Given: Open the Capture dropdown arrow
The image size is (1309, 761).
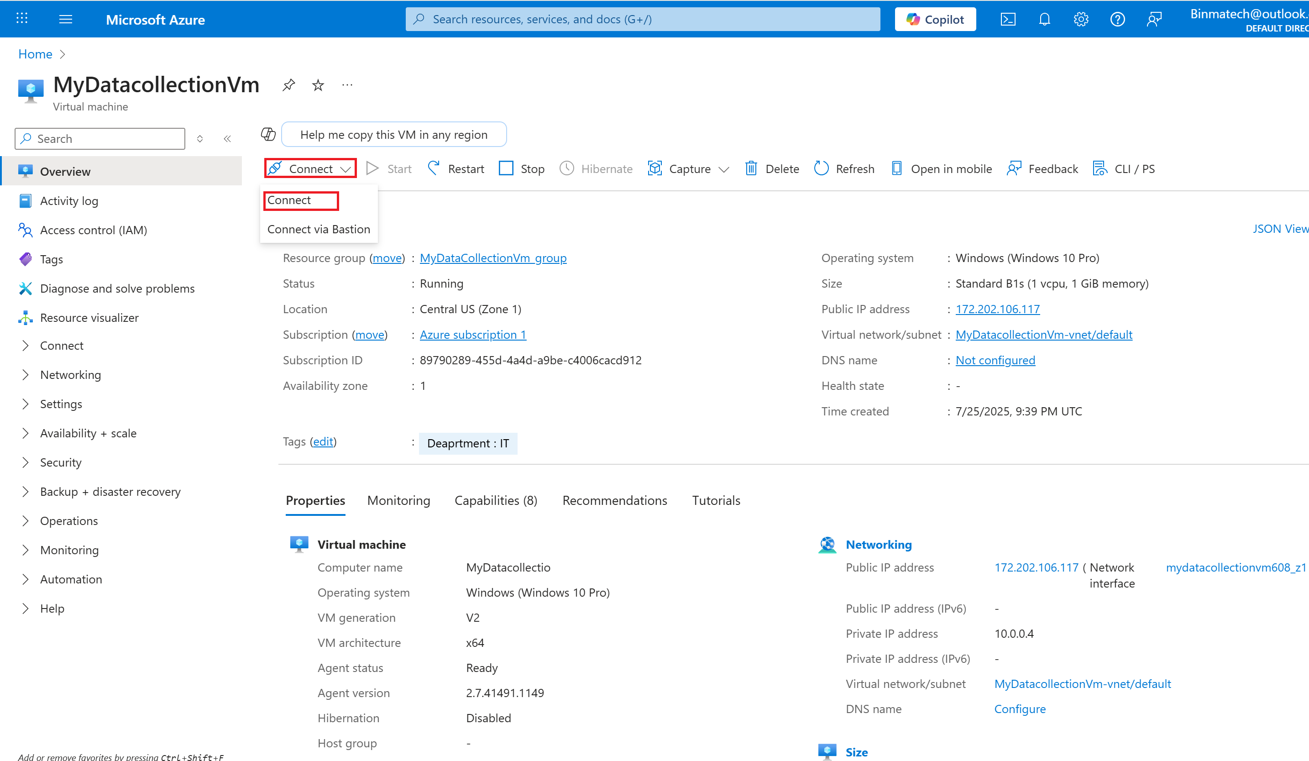Looking at the screenshot, I should [723, 169].
